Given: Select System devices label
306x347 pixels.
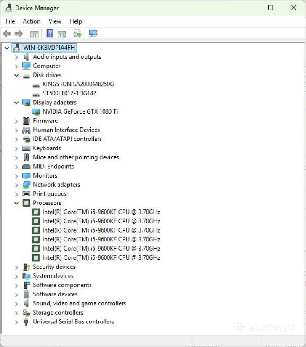Looking at the screenshot, I should click(x=53, y=276).
